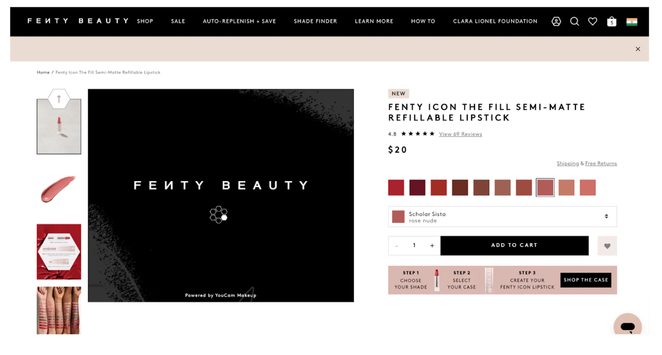Click the product title heading

(x=487, y=112)
